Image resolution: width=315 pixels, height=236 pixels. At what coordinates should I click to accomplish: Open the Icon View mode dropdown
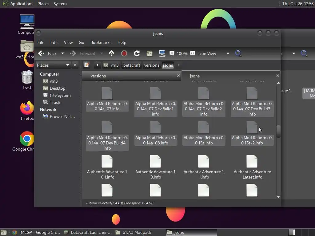[x=214, y=53]
